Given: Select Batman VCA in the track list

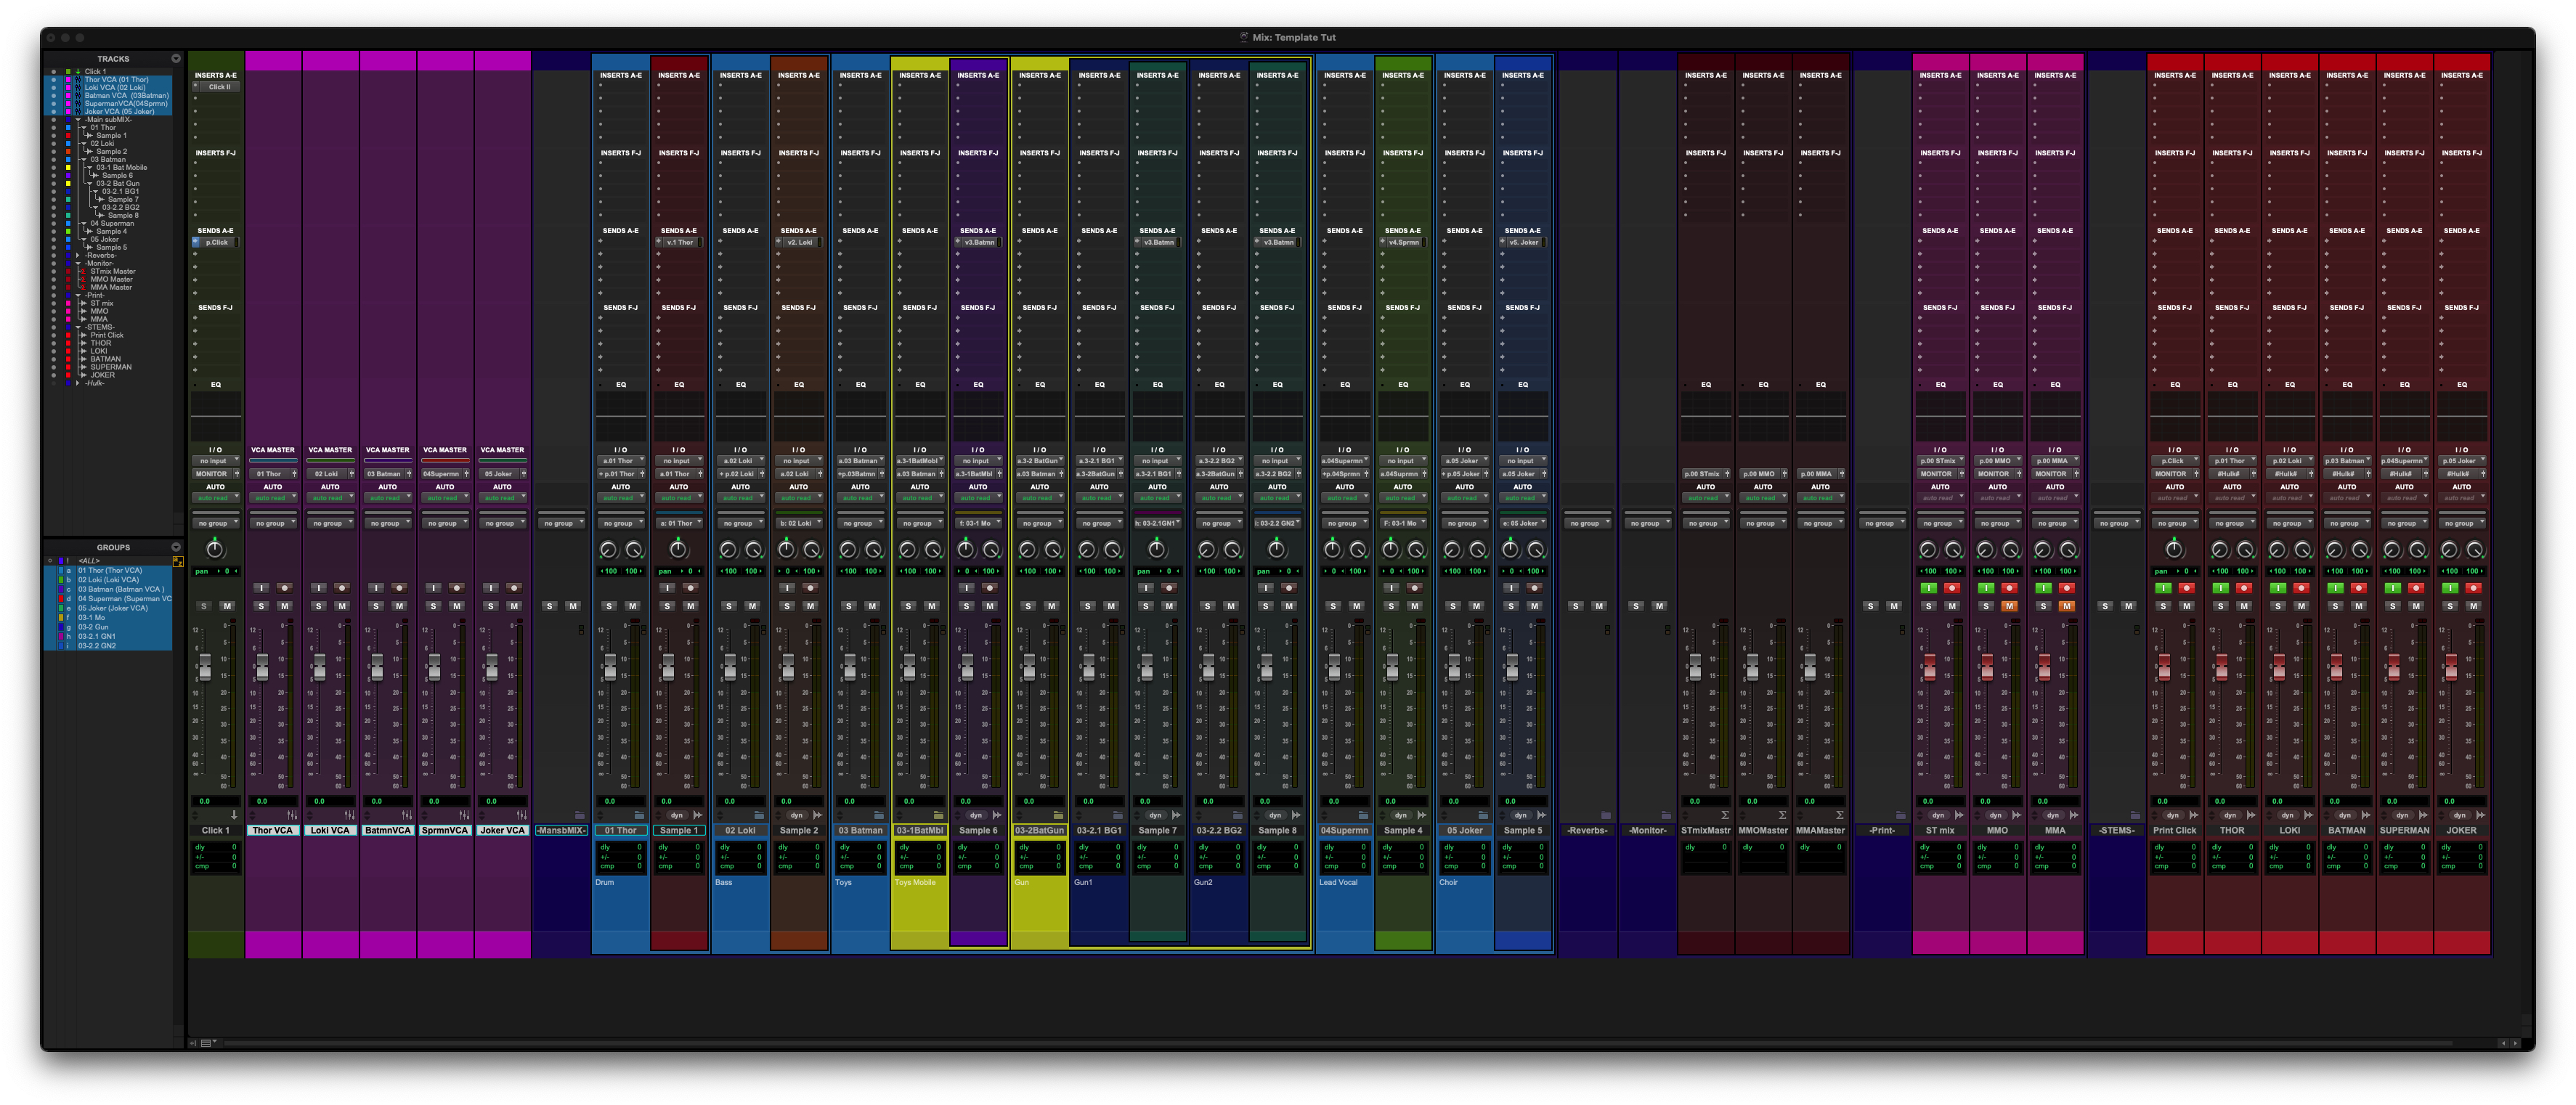Looking at the screenshot, I should pyautogui.click(x=125, y=95).
